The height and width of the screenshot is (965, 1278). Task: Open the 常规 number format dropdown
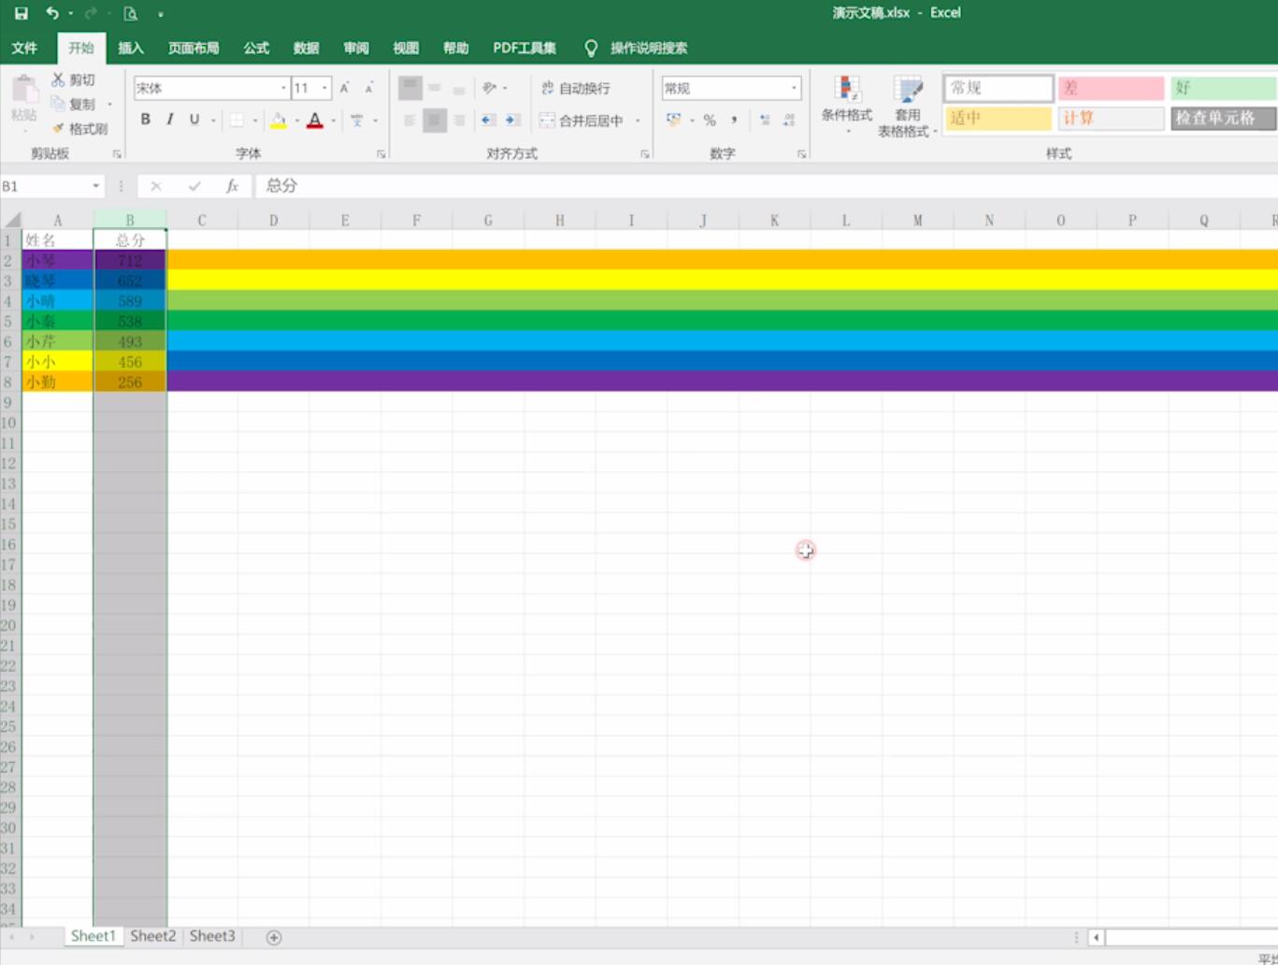point(794,88)
